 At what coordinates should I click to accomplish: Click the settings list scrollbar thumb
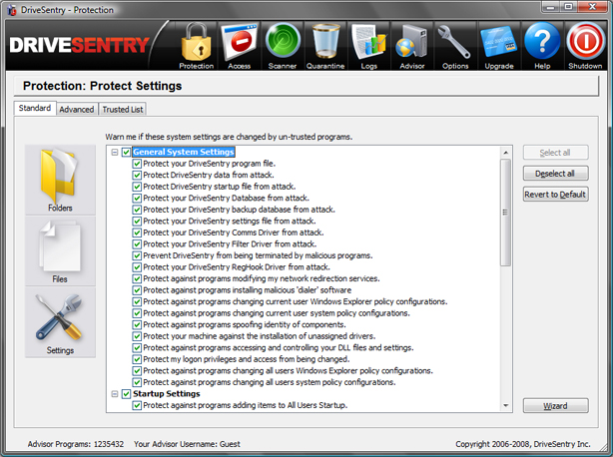click(505, 213)
